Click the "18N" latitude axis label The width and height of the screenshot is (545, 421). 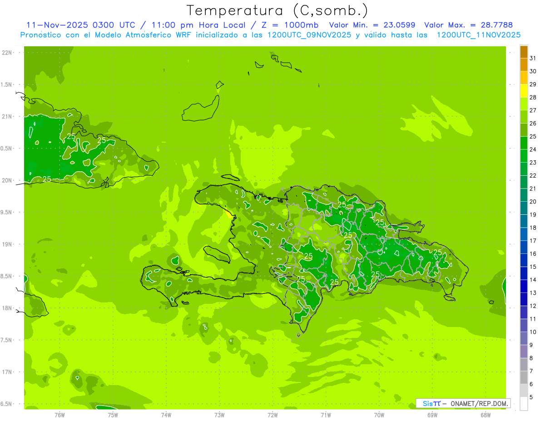coord(7,308)
